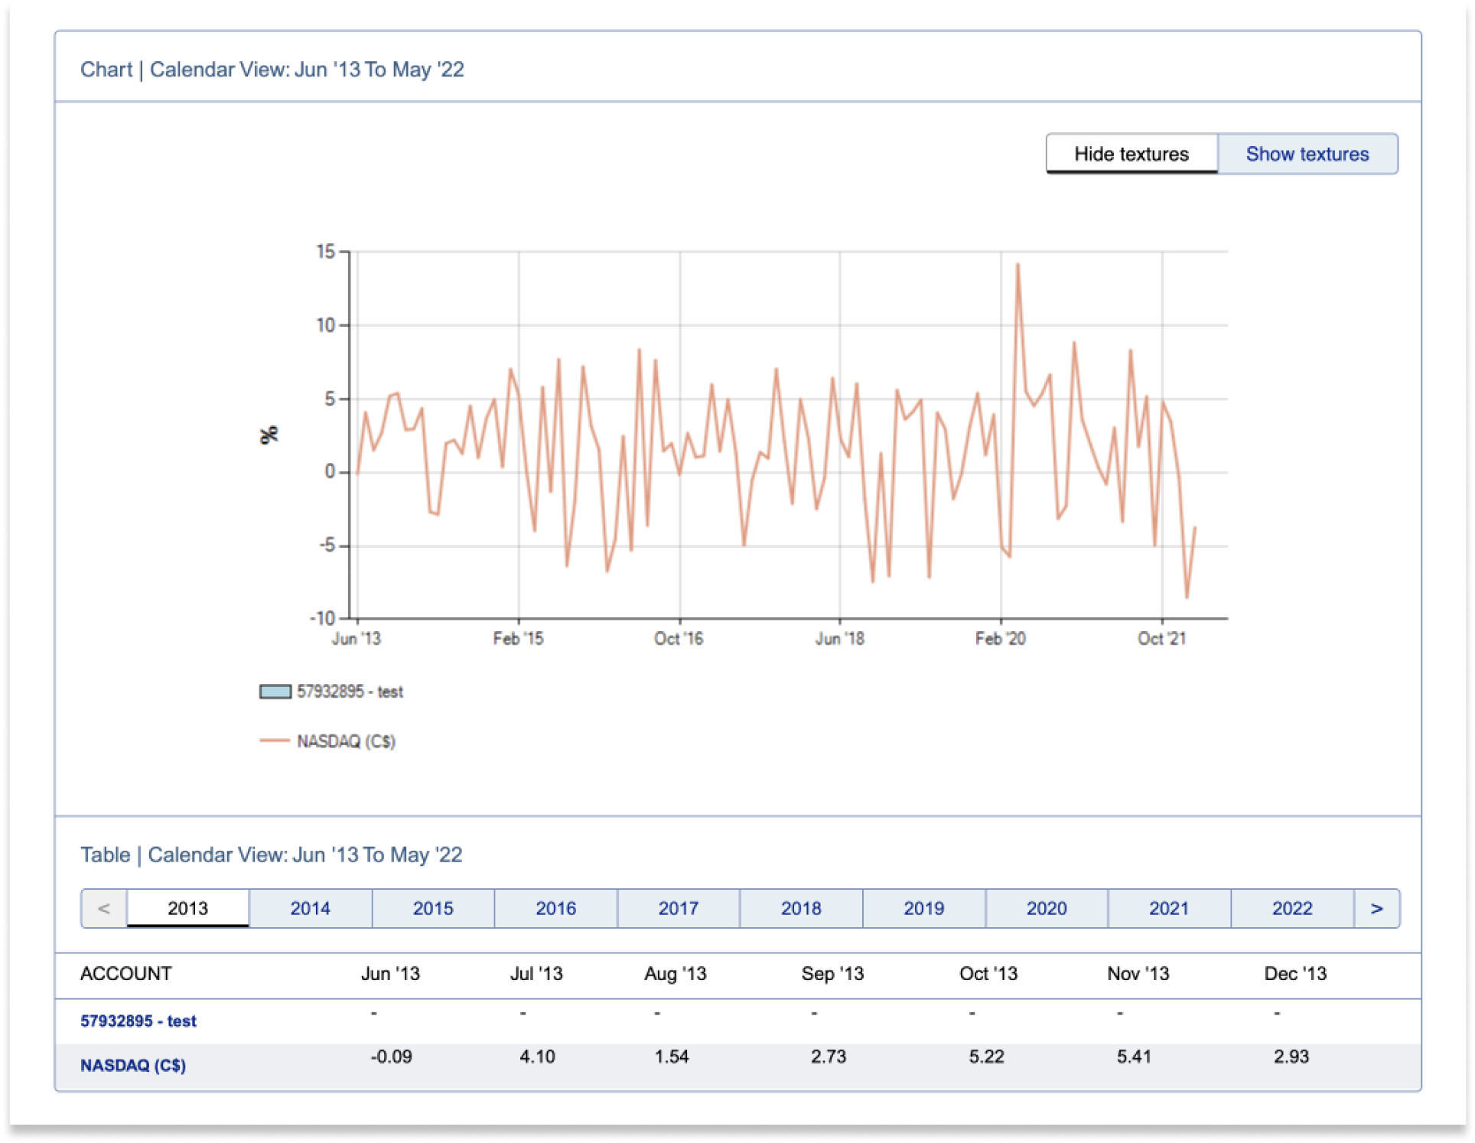The width and height of the screenshot is (1475, 1143).
Task: Click the Jul '13 column header
Action: click(x=536, y=973)
